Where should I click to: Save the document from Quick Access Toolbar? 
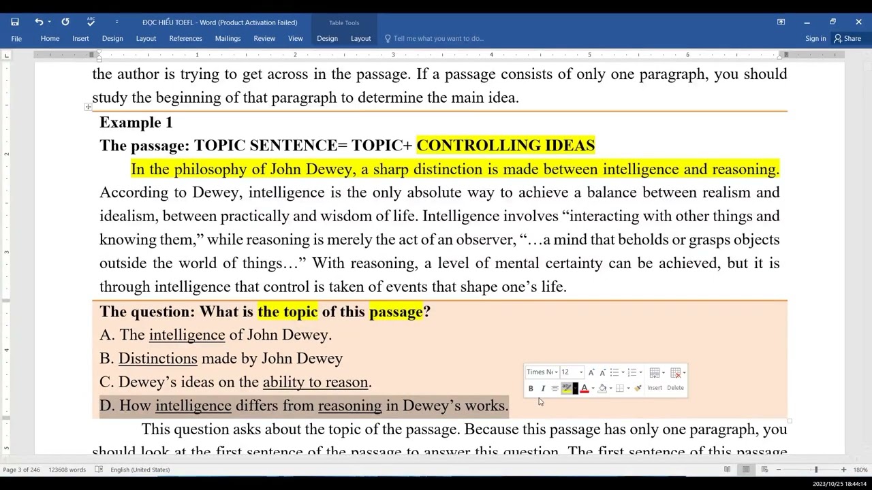click(15, 22)
